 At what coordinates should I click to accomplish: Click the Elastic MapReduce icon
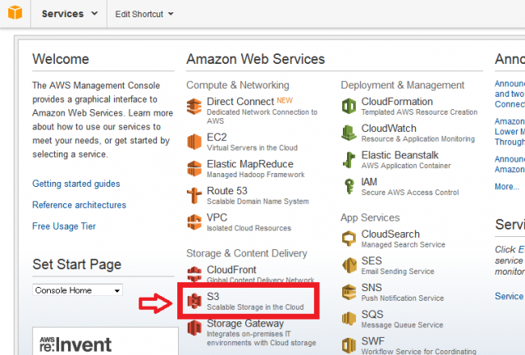point(194,168)
